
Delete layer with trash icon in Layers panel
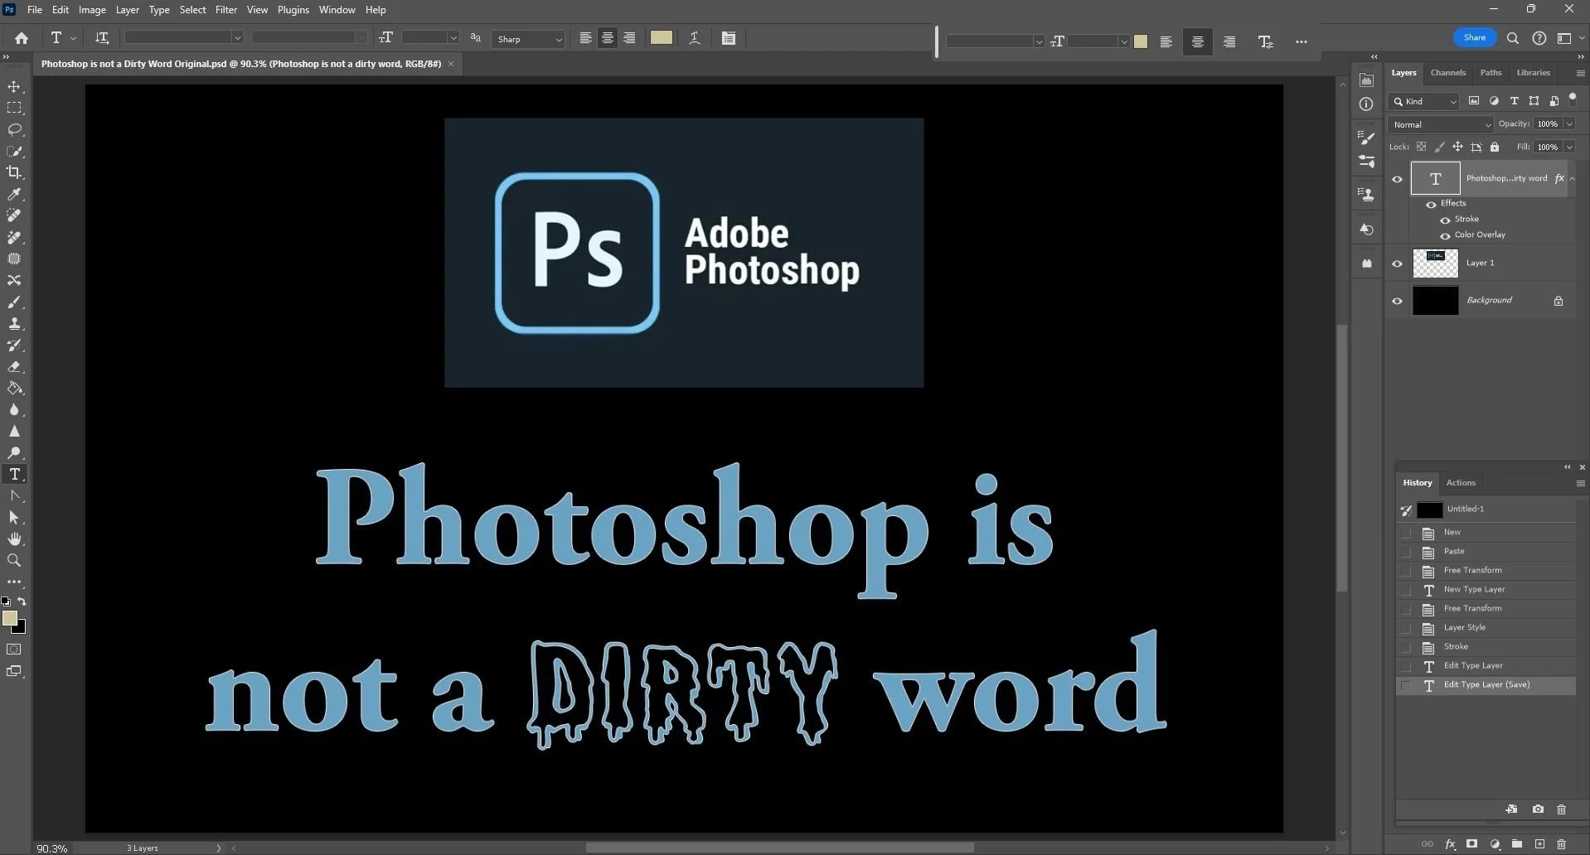point(1562,844)
